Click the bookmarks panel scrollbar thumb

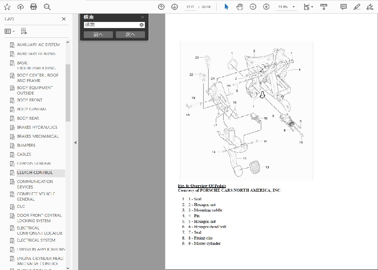click(x=68, y=93)
